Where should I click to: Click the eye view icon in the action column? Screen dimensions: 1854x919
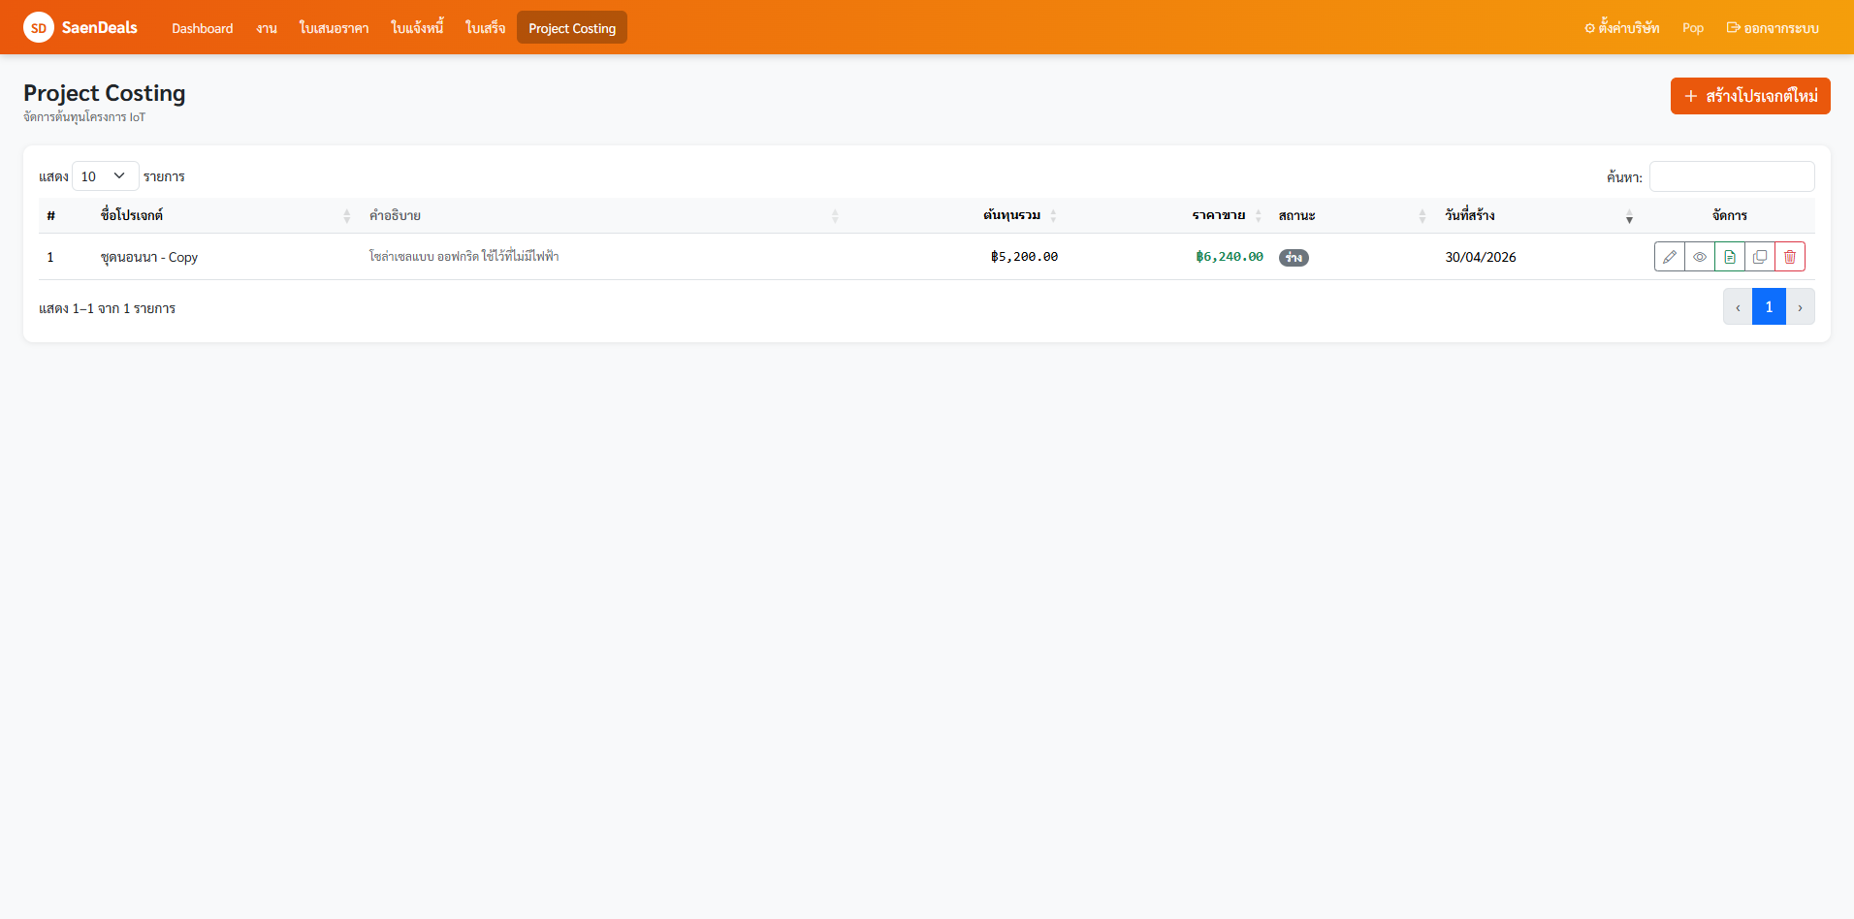pos(1699,257)
